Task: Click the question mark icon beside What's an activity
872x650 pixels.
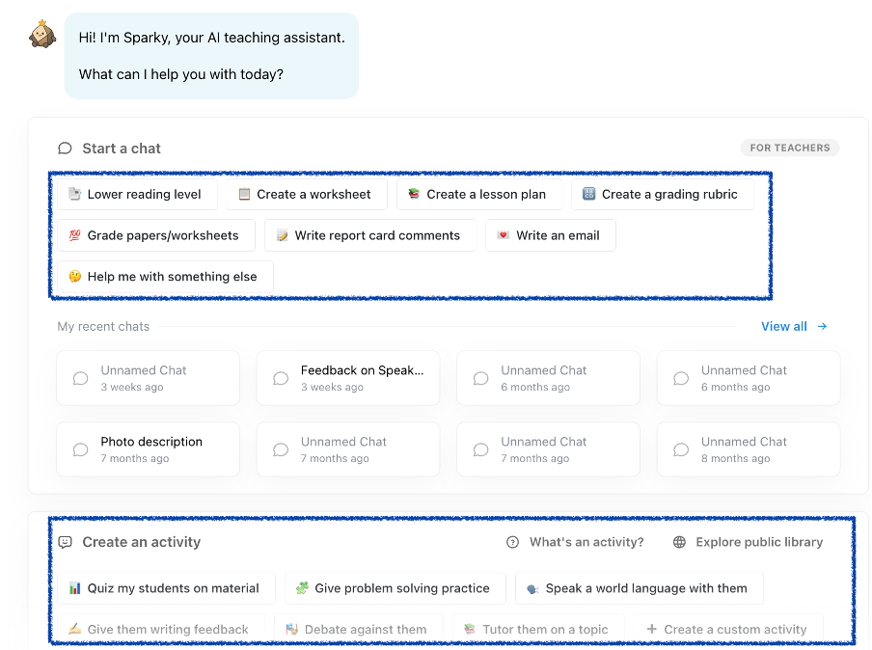Action: 513,542
